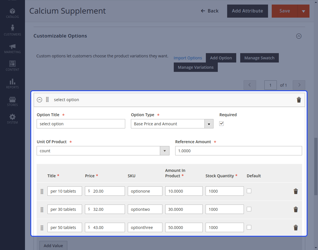The height and width of the screenshot is (250, 318).
Task: Edit the 43.00 price field
Action: click(x=105, y=228)
